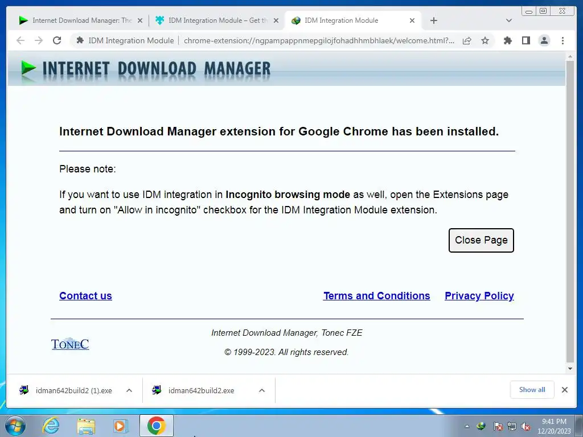583x437 pixels.
Task: Open Windows Media Player from the taskbar
Action: pos(121,426)
